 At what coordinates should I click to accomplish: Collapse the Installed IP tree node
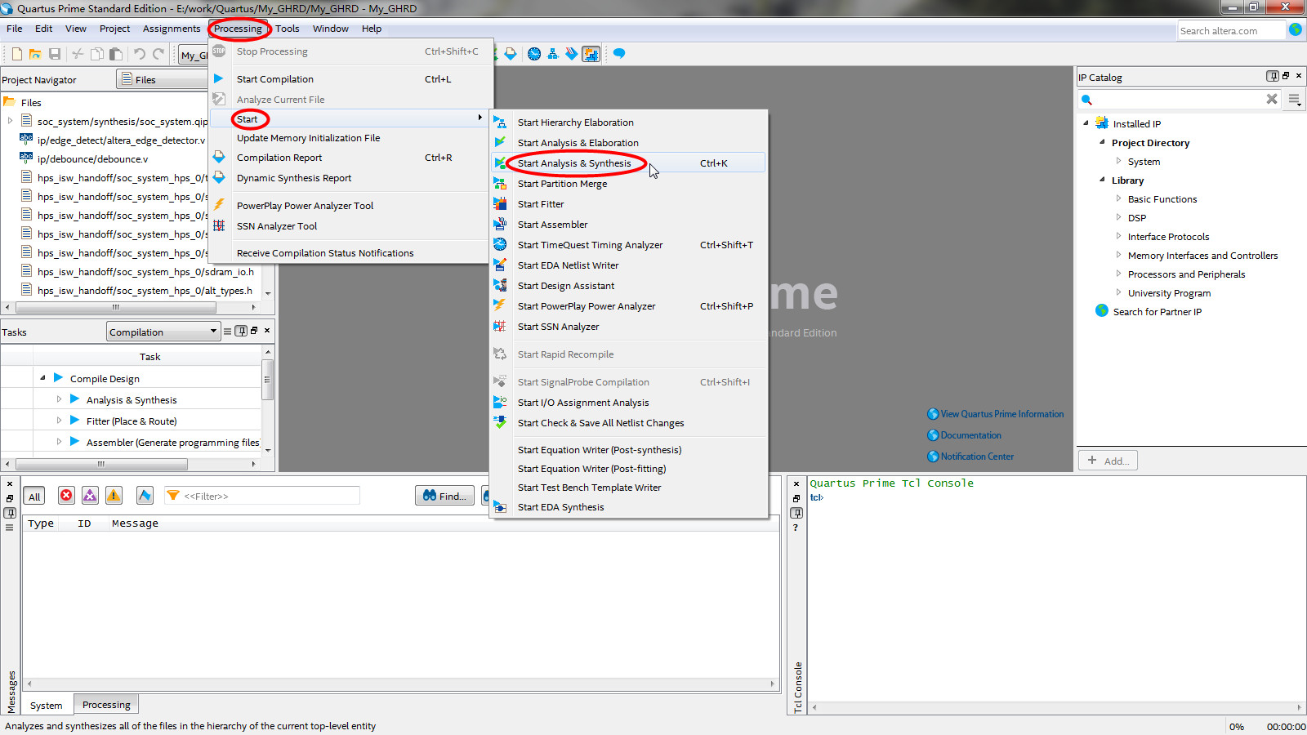coord(1086,123)
